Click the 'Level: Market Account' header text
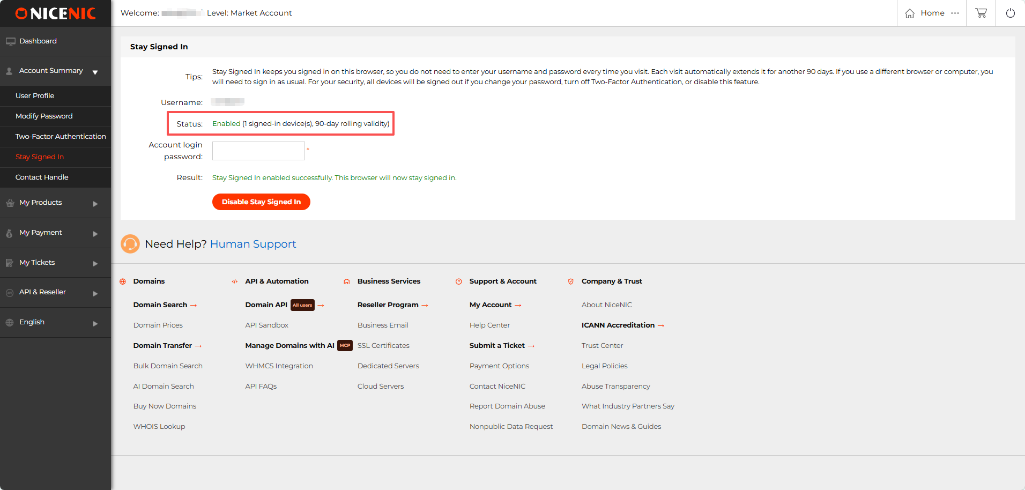 point(249,13)
